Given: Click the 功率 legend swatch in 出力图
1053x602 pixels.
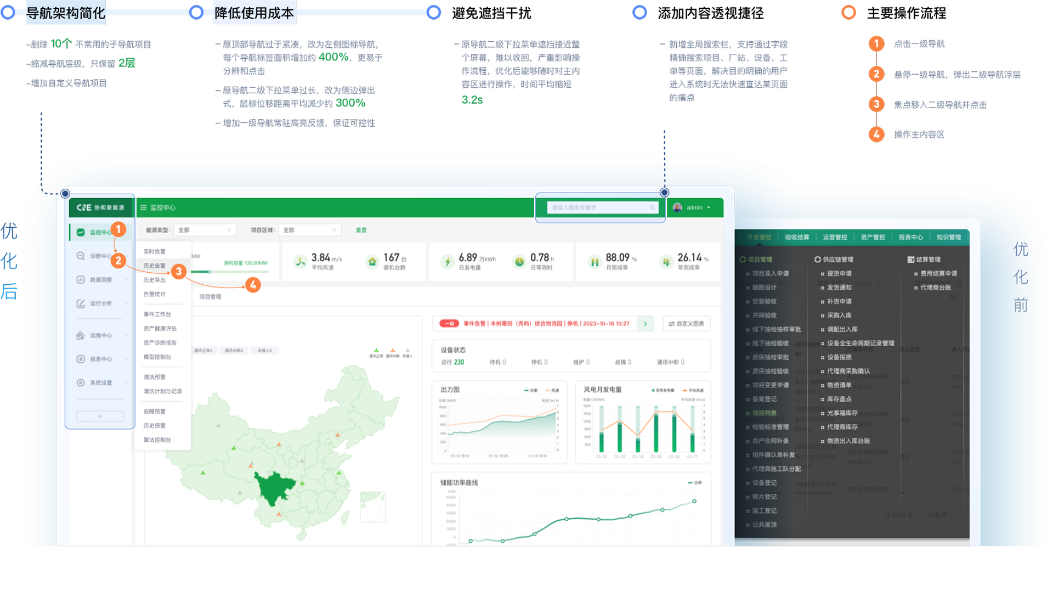Looking at the screenshot, I should pyautogui.click(x=526, y=391).
